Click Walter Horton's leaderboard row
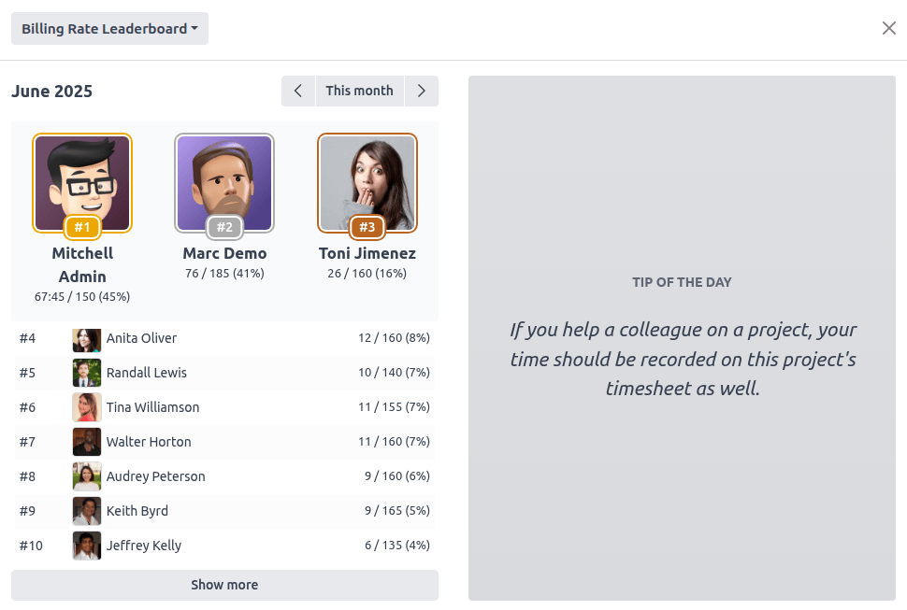 [x=224, y=442]
